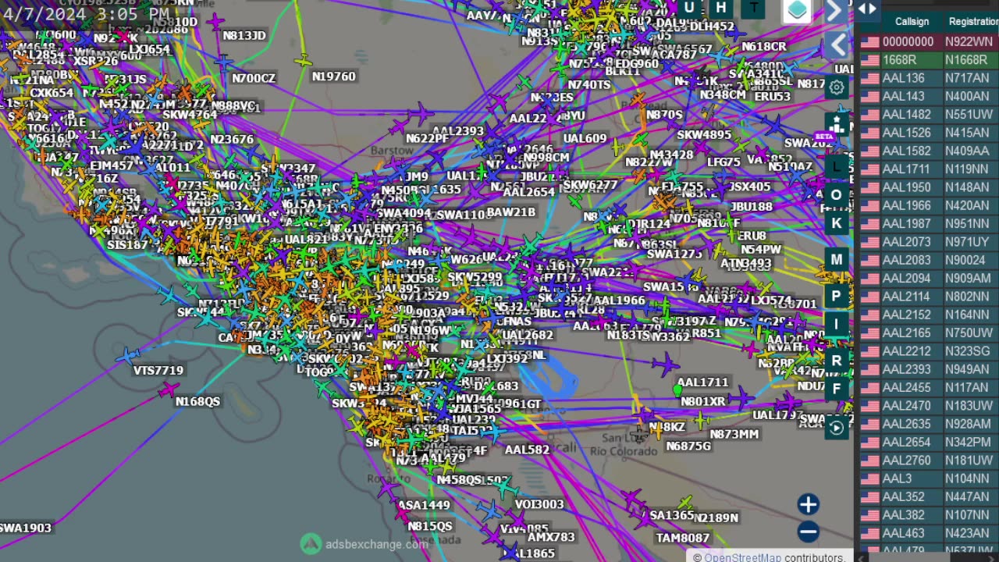Click the history replay icon

click(837, 427)
